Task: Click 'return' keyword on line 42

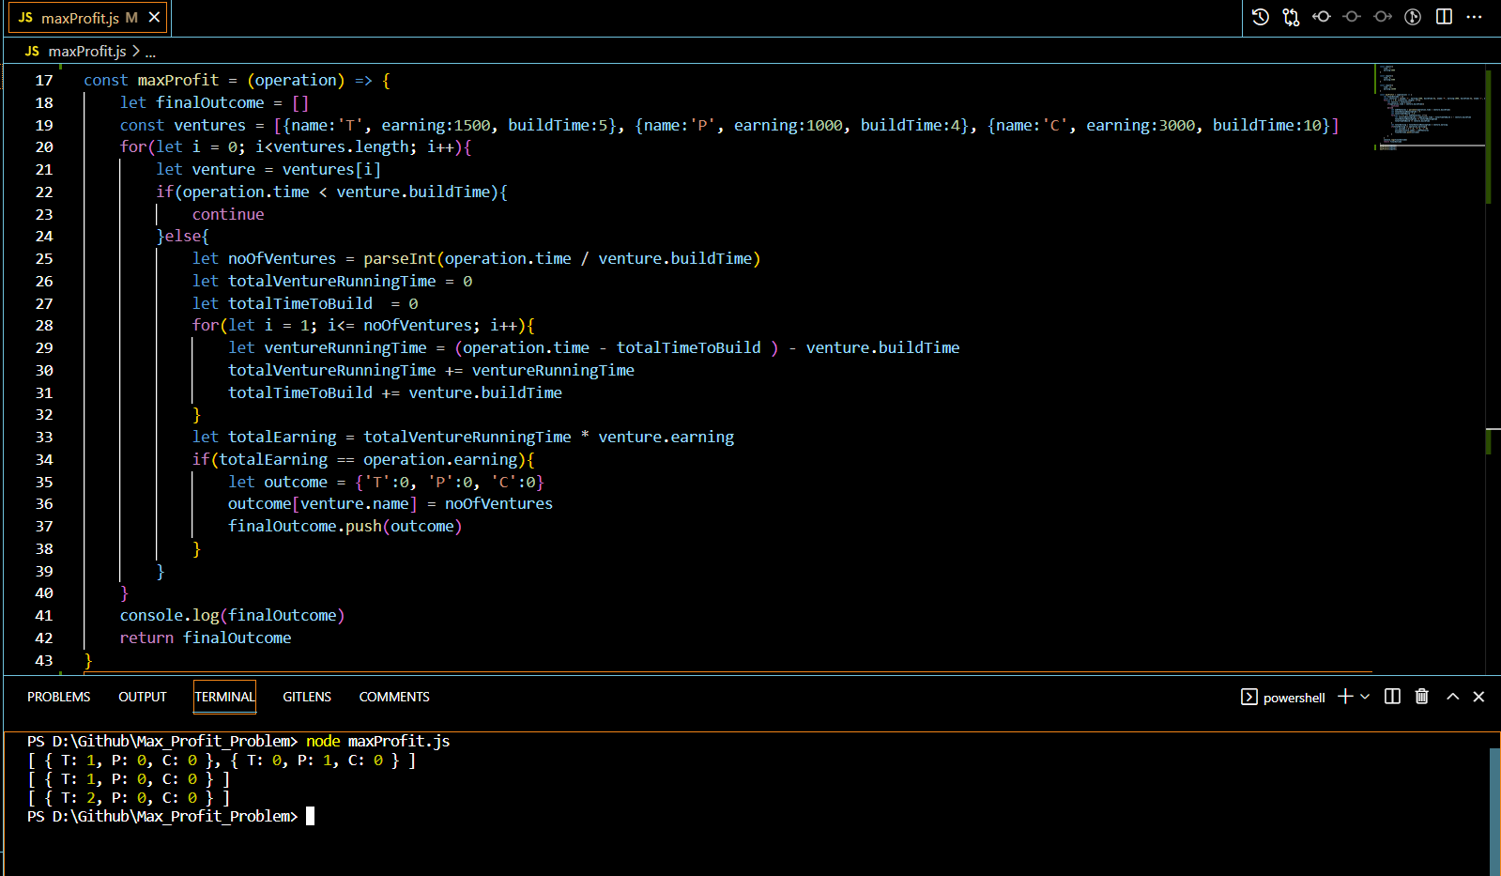Action: [146, 638]
